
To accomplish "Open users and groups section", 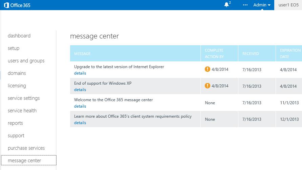I will pos(26,61).
